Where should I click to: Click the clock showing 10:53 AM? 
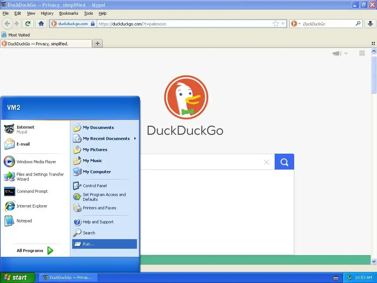point(363,277)
